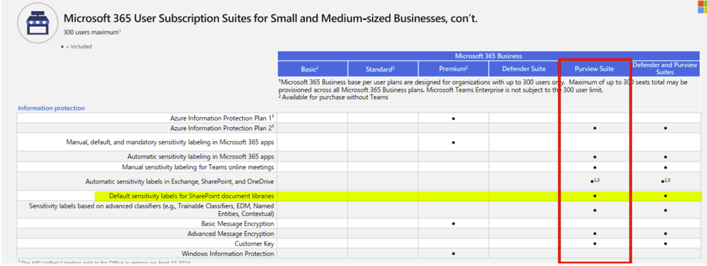Select the 'Basic' column header
This screenshot has width=707, height=266.
(x=312, y=69)
